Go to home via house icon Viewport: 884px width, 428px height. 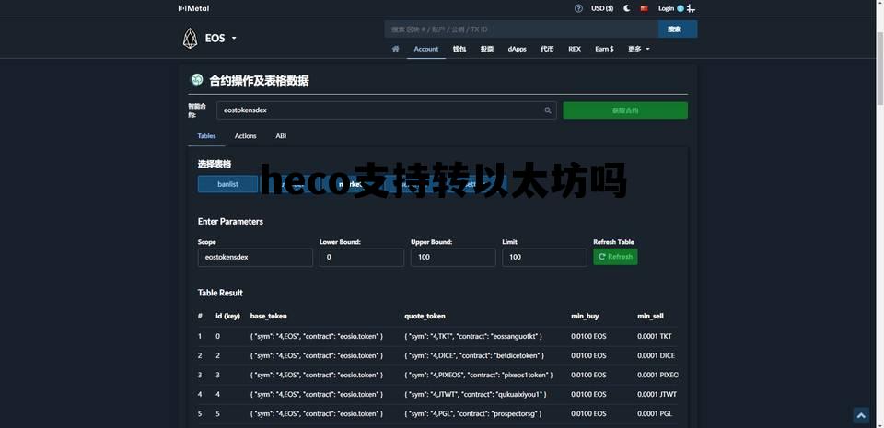(396, 49)
